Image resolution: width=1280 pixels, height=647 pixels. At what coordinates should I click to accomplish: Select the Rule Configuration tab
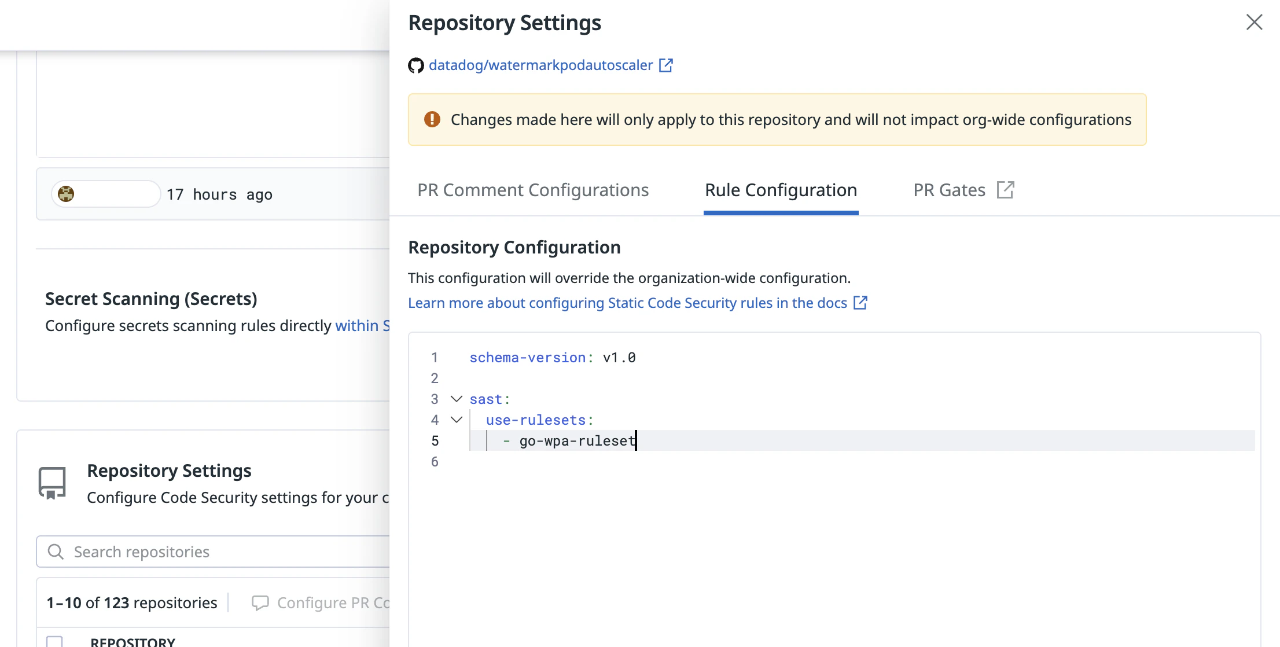point(780,190)
